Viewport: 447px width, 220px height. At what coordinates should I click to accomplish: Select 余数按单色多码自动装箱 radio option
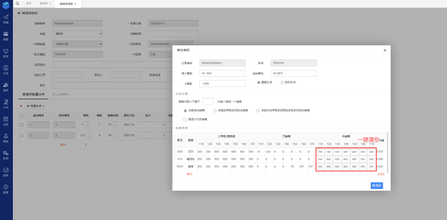coord(215,110)
